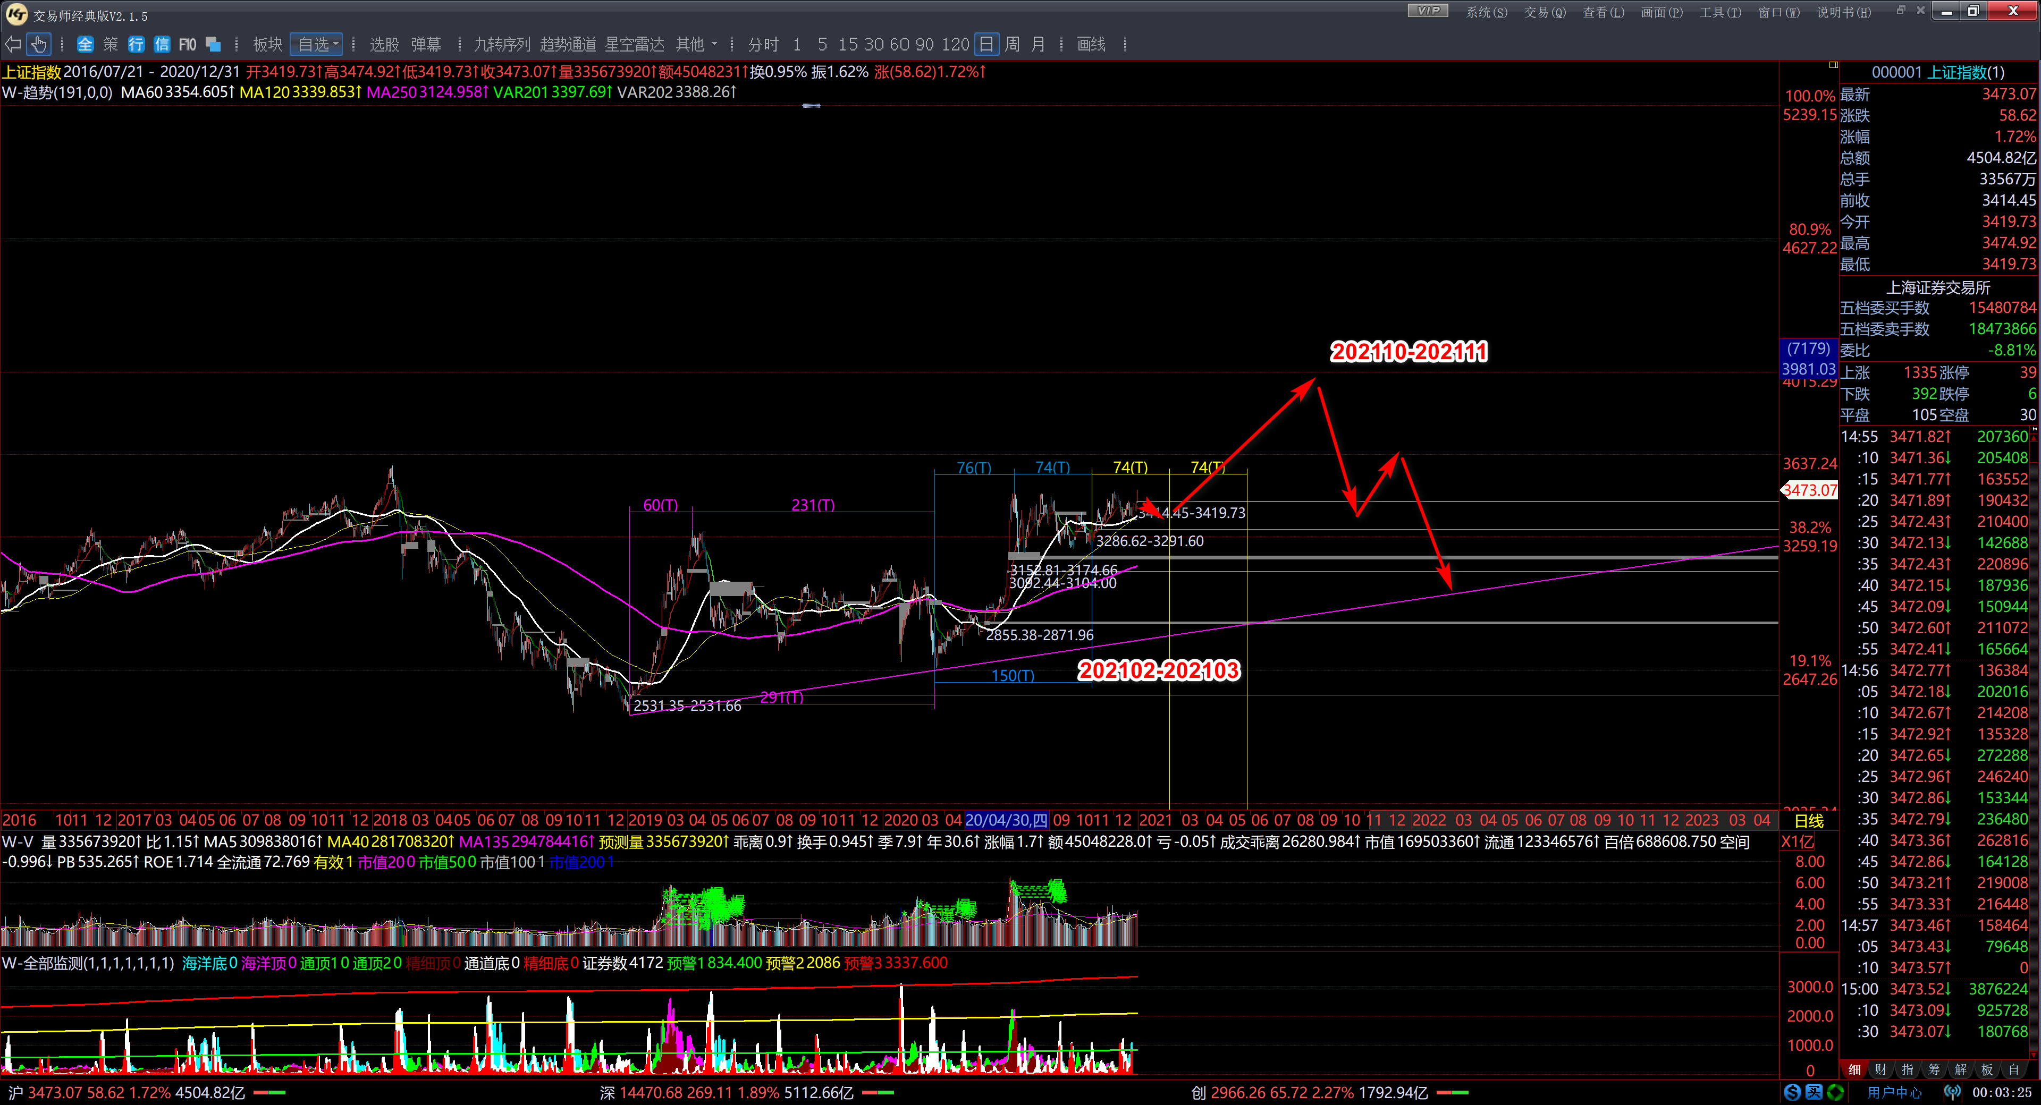Click the blue S icon in status bar

(1792, 1092)
